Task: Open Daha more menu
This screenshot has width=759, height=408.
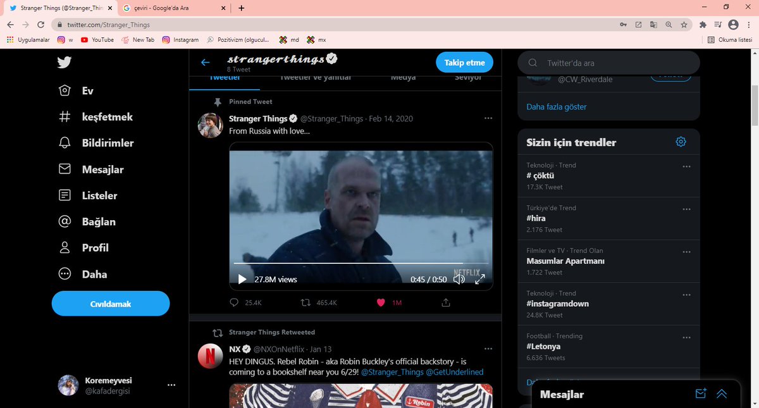Action: tap(82, 274)
